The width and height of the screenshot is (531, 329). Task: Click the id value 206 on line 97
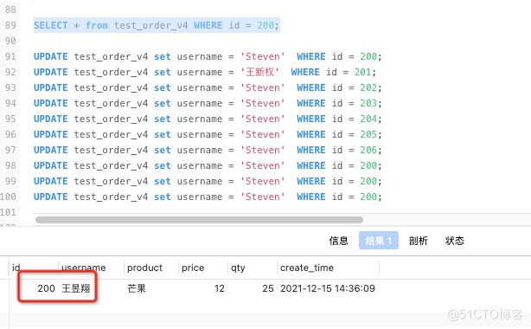368,150
